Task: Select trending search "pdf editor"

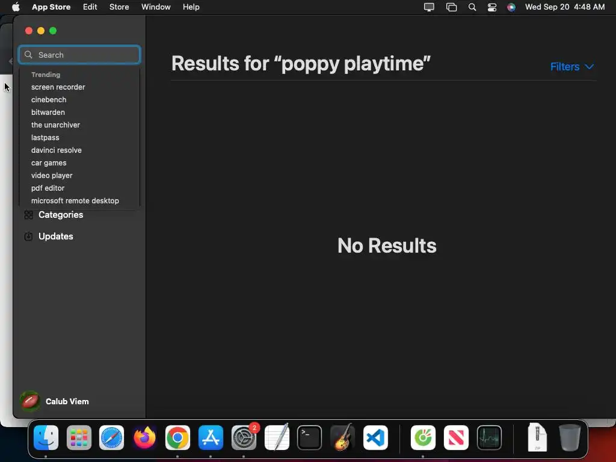Action: click(48, 188)
